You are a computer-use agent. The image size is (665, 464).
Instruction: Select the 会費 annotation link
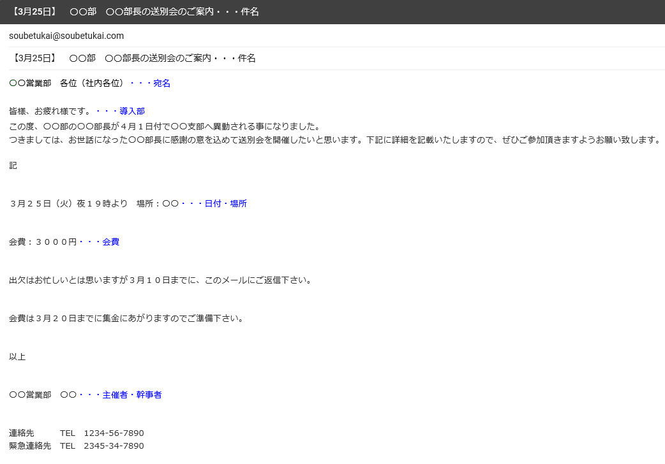pyautogui.click(x=110, y=242)
